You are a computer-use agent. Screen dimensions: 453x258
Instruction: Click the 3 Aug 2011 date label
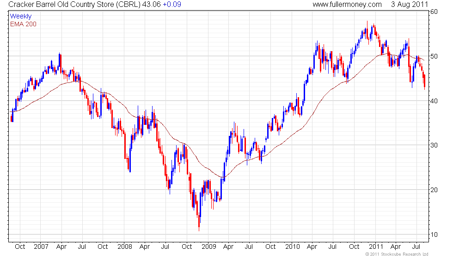(410, 5)
